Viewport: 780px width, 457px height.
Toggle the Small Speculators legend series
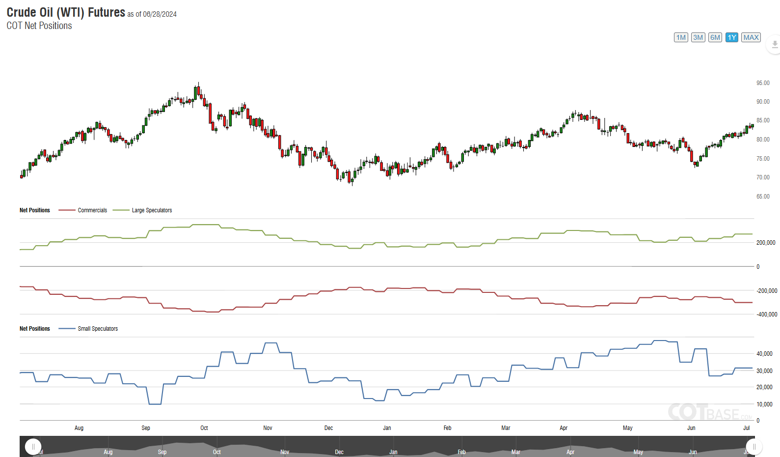pyautogui.click(x=98, y=329)
